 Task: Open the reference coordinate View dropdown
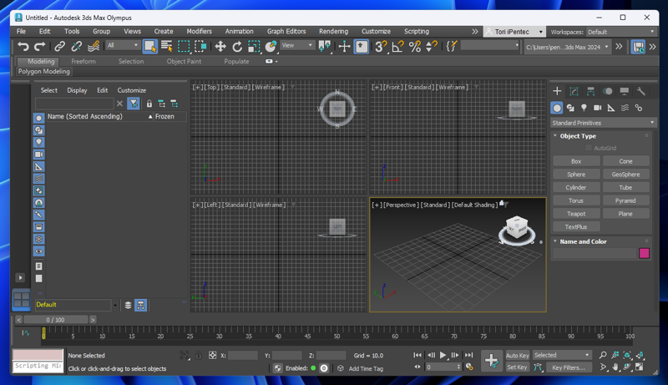(297, 45)
